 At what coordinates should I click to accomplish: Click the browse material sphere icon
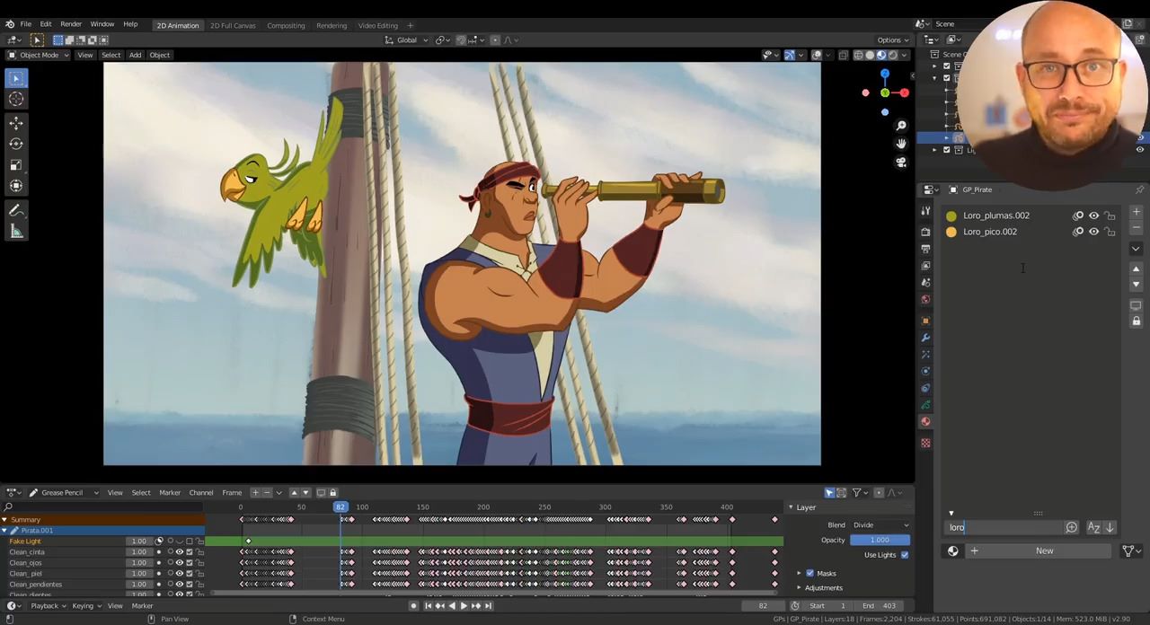point(953,551)
